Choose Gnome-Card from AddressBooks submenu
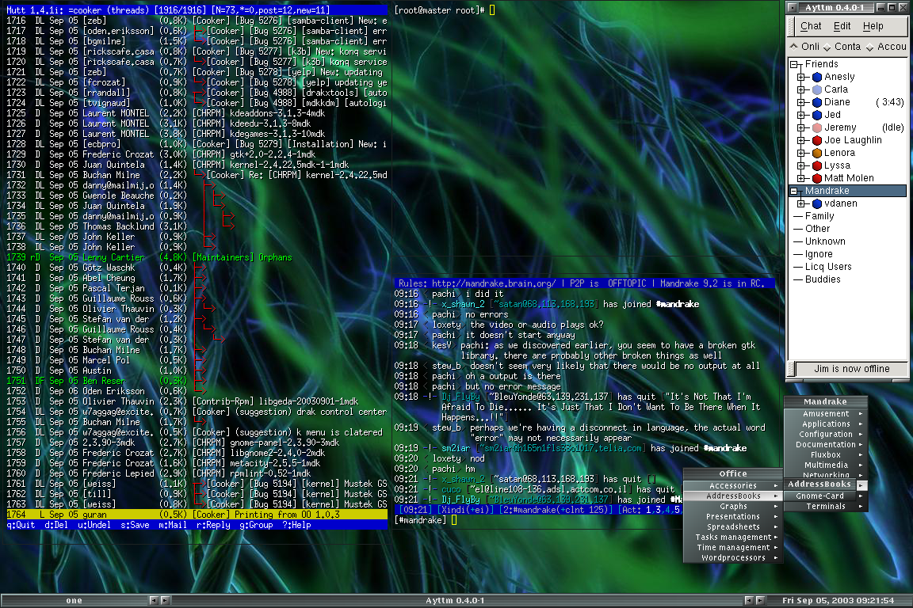913x608 pixels. (x=820, y=496)
